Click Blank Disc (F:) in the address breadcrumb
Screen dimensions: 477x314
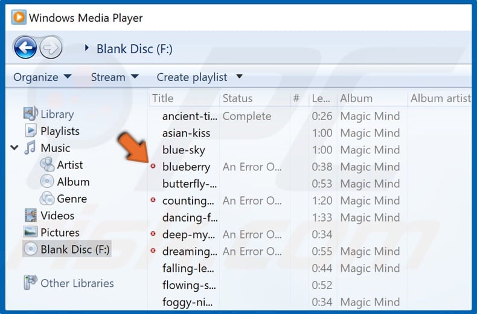(135, 49)
